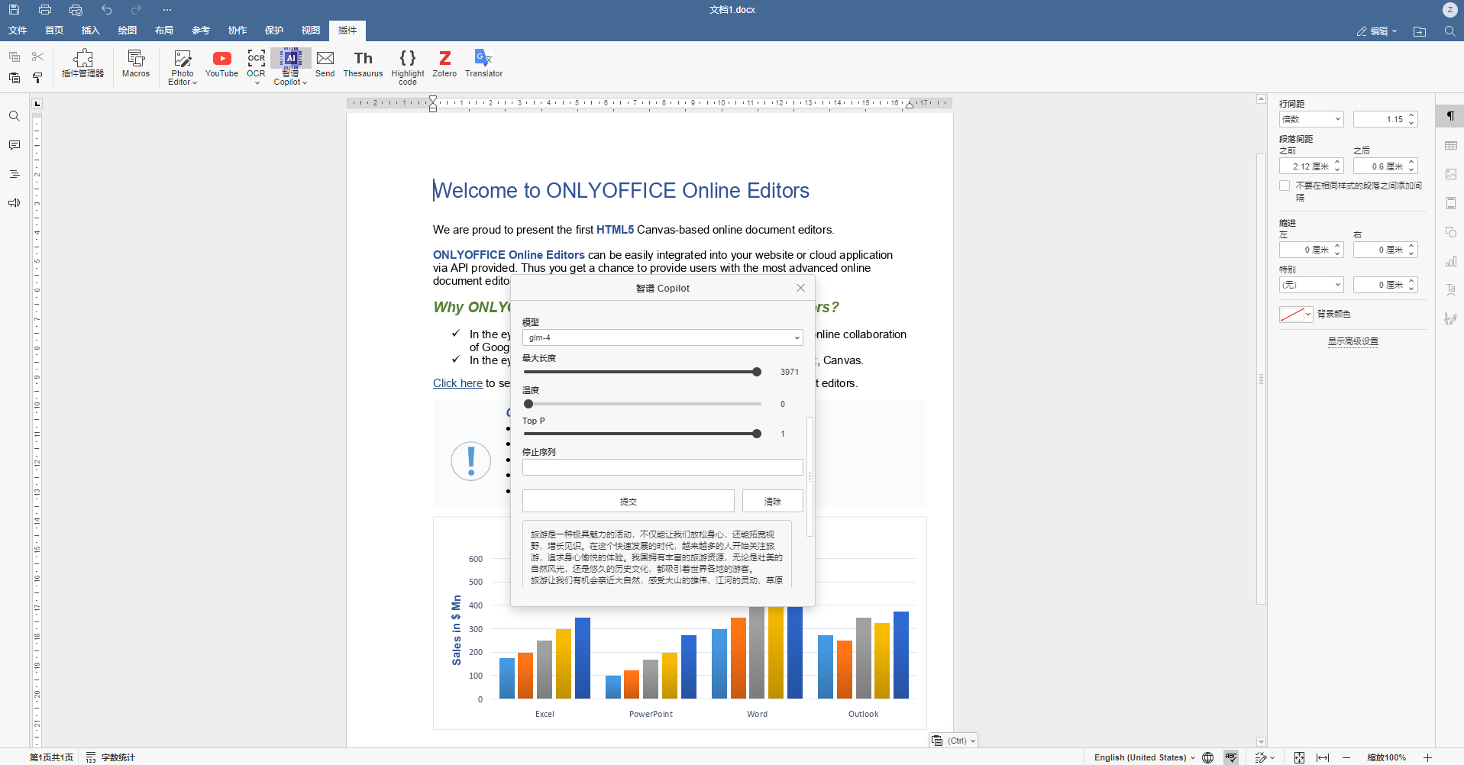Click the 最大长度 slider track
Image resolution: width=1464 pixels, height=765 pixels.
click(642, 372)
